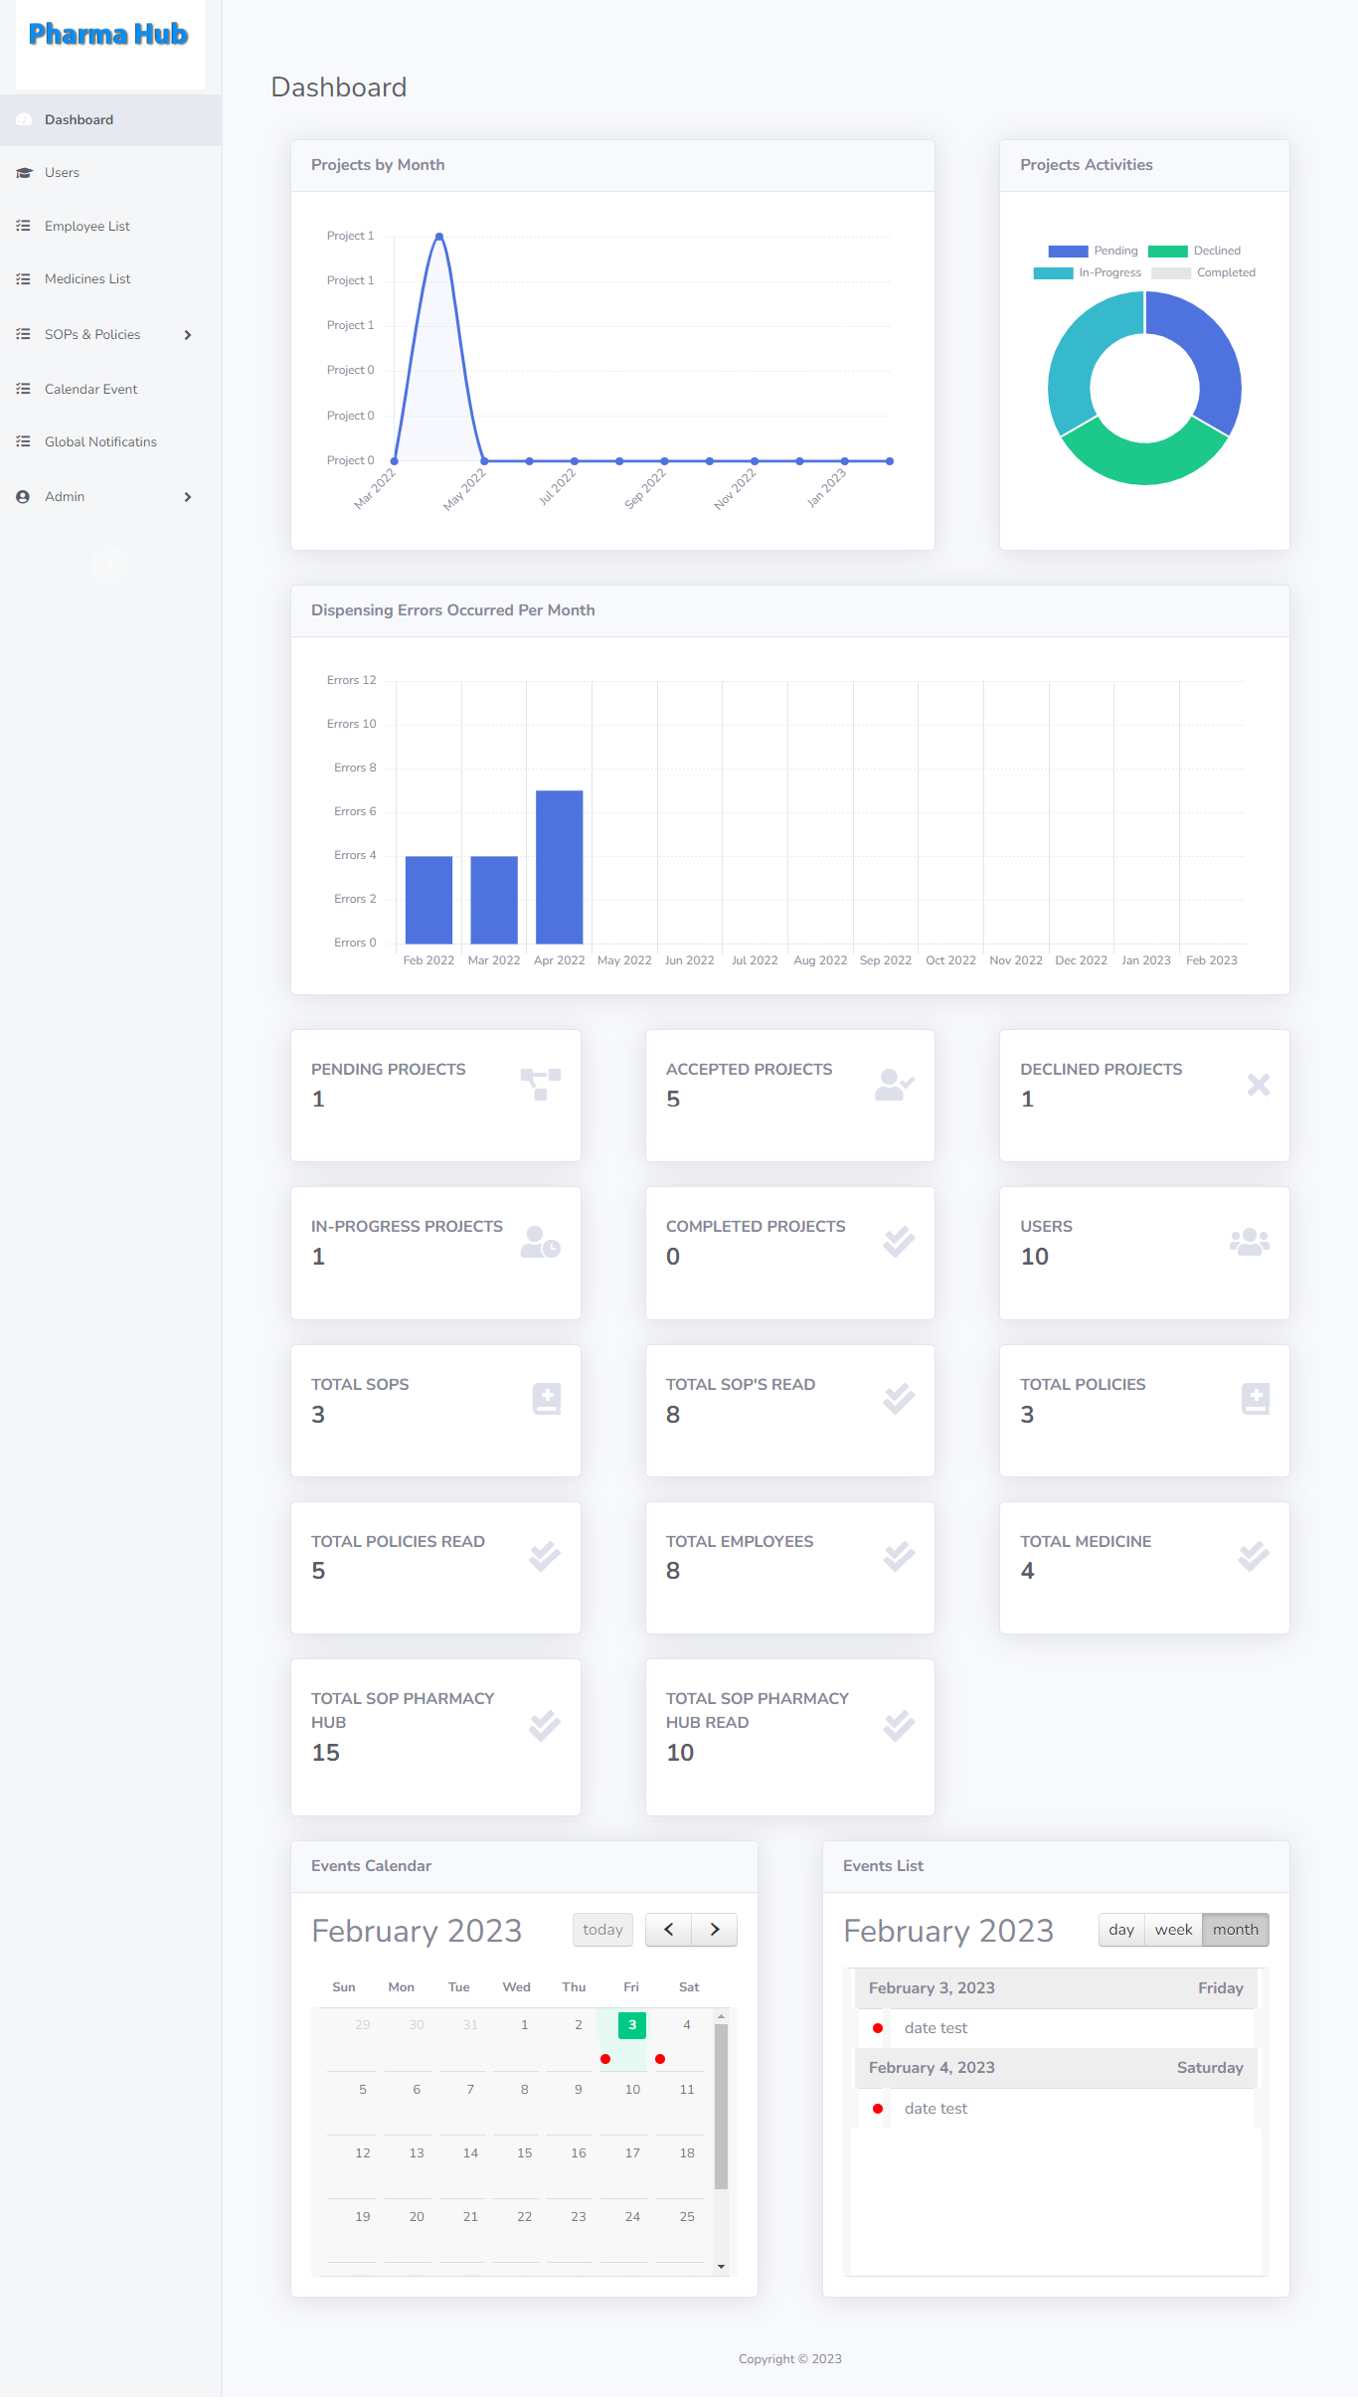Open the Global Notificatins page

tap(110, 442)
